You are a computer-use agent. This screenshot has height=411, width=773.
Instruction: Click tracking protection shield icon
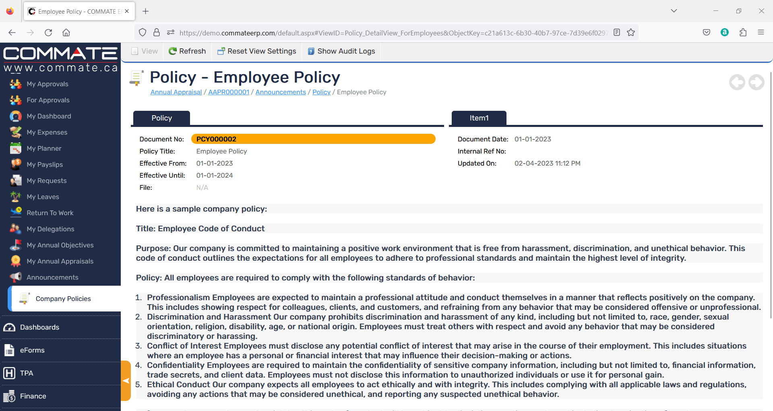143,33
